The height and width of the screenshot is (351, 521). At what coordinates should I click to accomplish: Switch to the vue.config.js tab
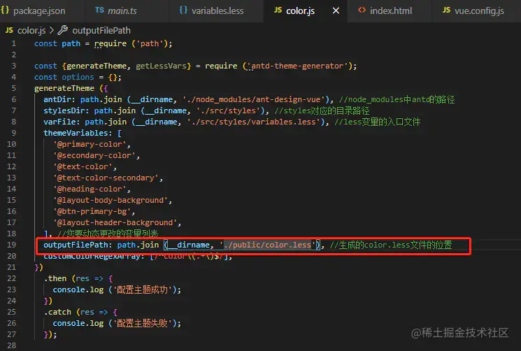pyautogui.click(x=479, y=10)
